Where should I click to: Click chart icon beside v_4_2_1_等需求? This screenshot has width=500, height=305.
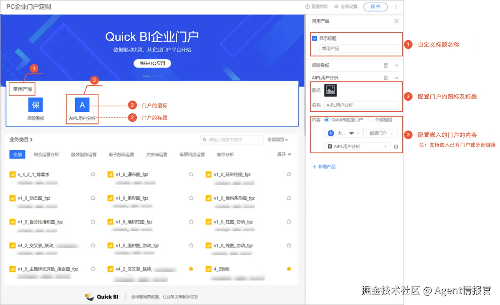(x=12, y=174)
